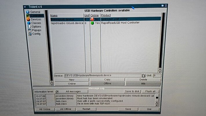Open the Config section icon
206x116 pixels.
(x=30, y=34)
